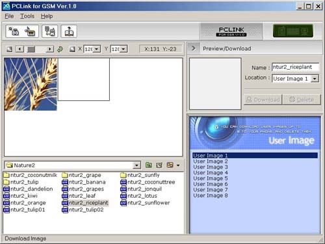Image resolution: width=325 pixels, height=244 pixels.
Task: Open the Location User Image dropdown
Action: [315, 79]
